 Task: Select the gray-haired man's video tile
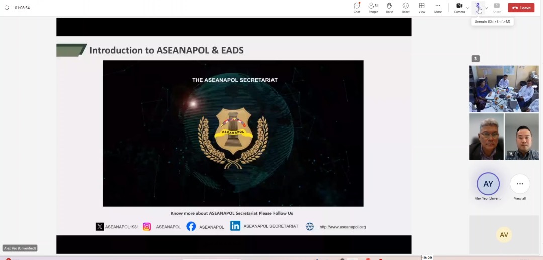tap(486, 137)
